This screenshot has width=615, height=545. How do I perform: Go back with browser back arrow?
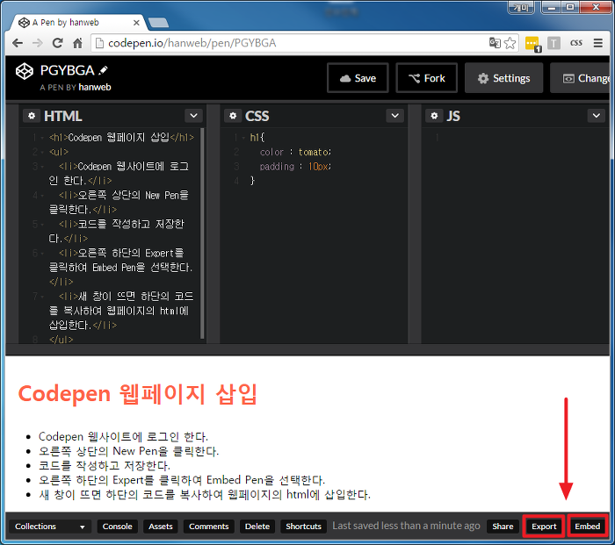(x=18, y=43)
